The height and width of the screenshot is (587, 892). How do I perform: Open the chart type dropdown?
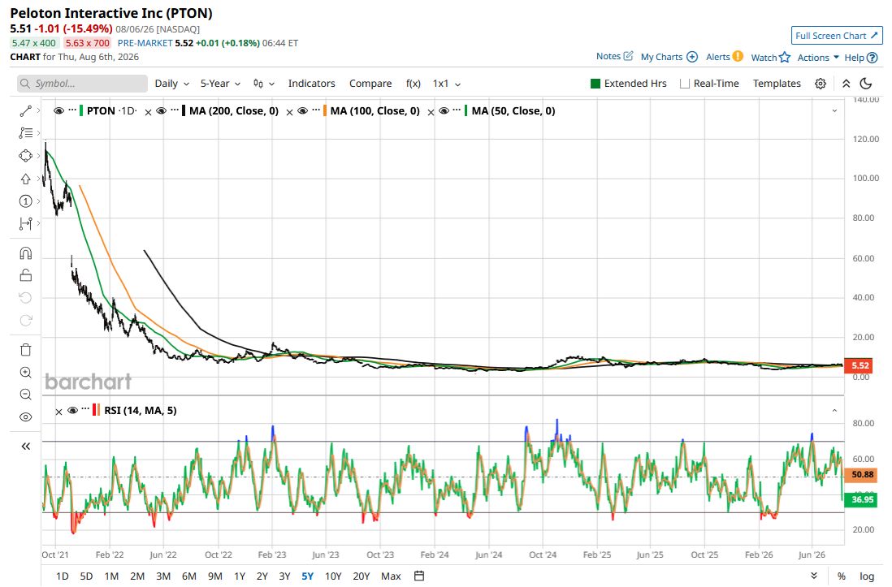click(x=264, y=84)
